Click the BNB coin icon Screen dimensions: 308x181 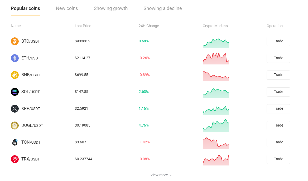(x=15, y=75)
